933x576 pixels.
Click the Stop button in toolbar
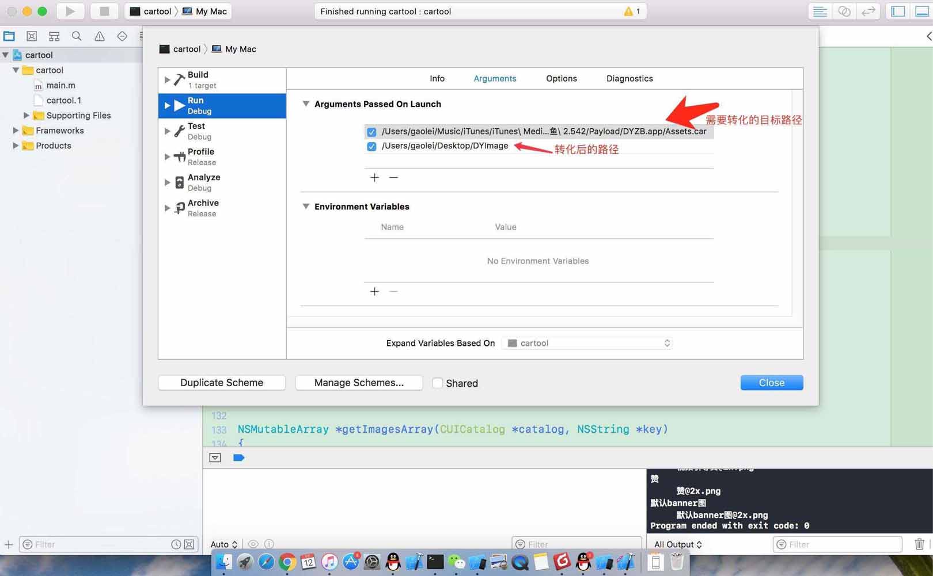(x=104, y=11)
